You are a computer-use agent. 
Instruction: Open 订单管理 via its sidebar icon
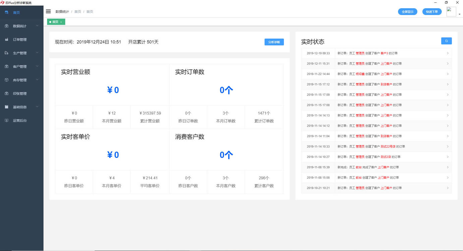[6, 39]
